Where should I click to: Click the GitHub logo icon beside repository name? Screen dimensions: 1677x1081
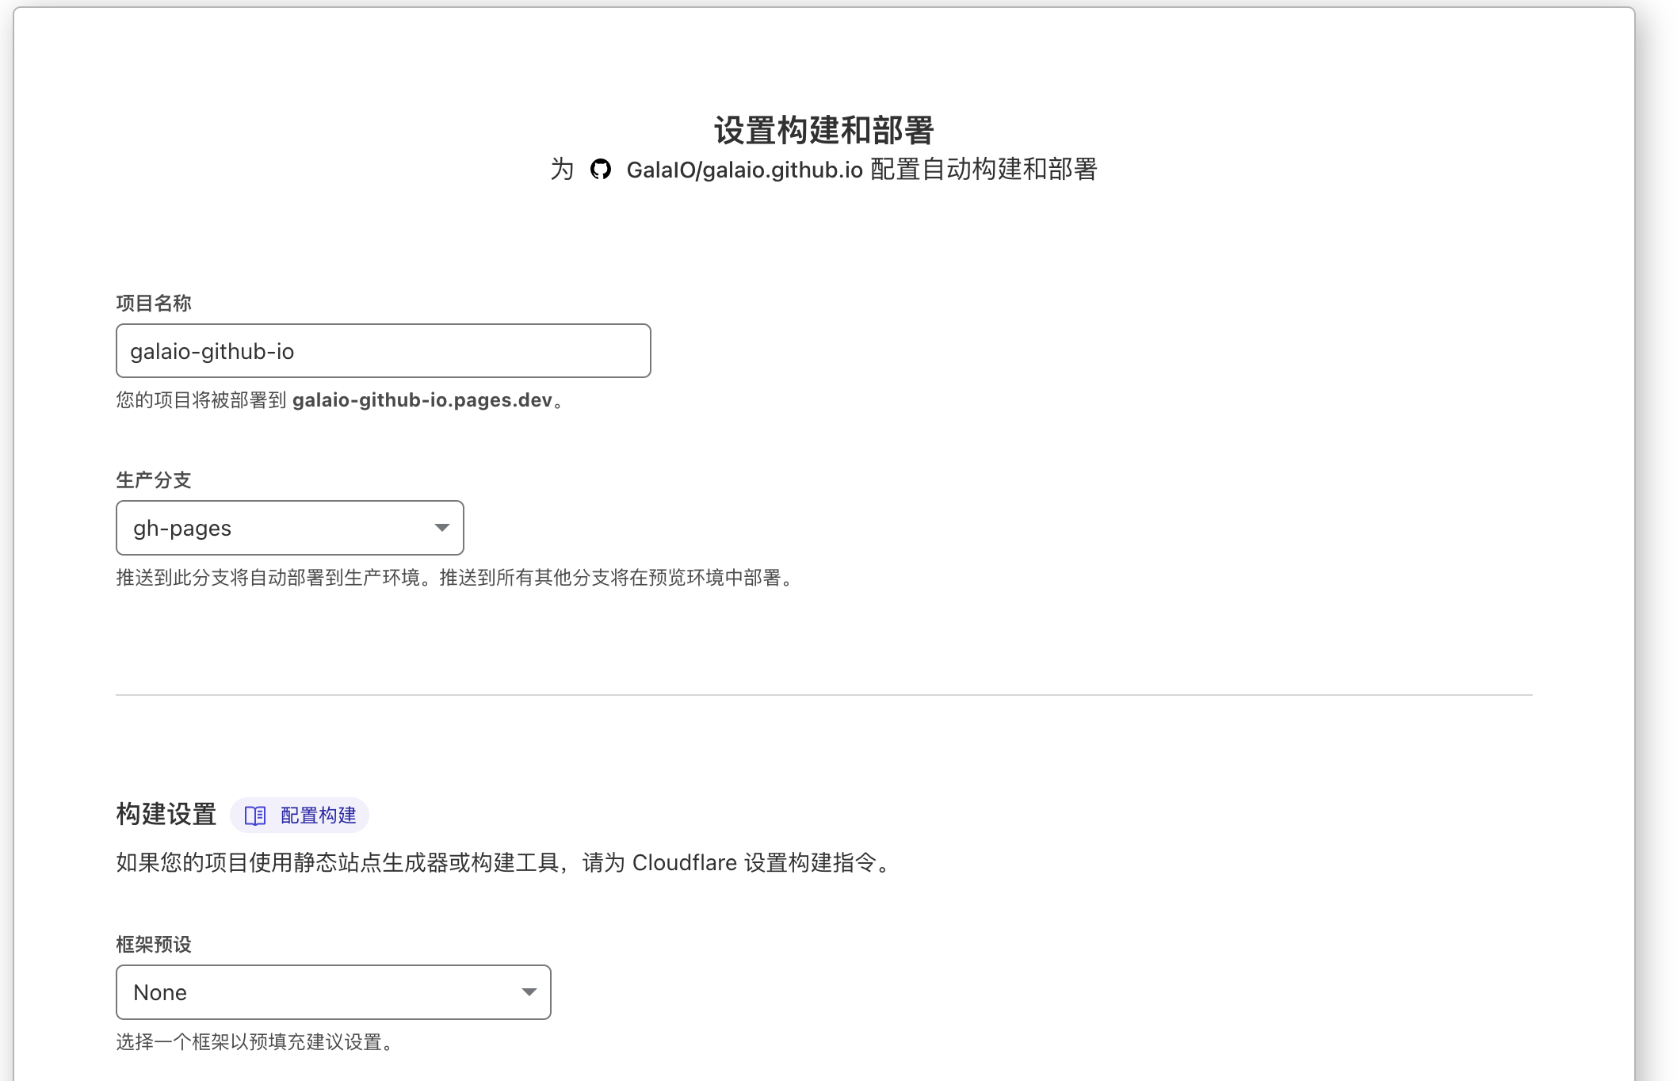600,170
